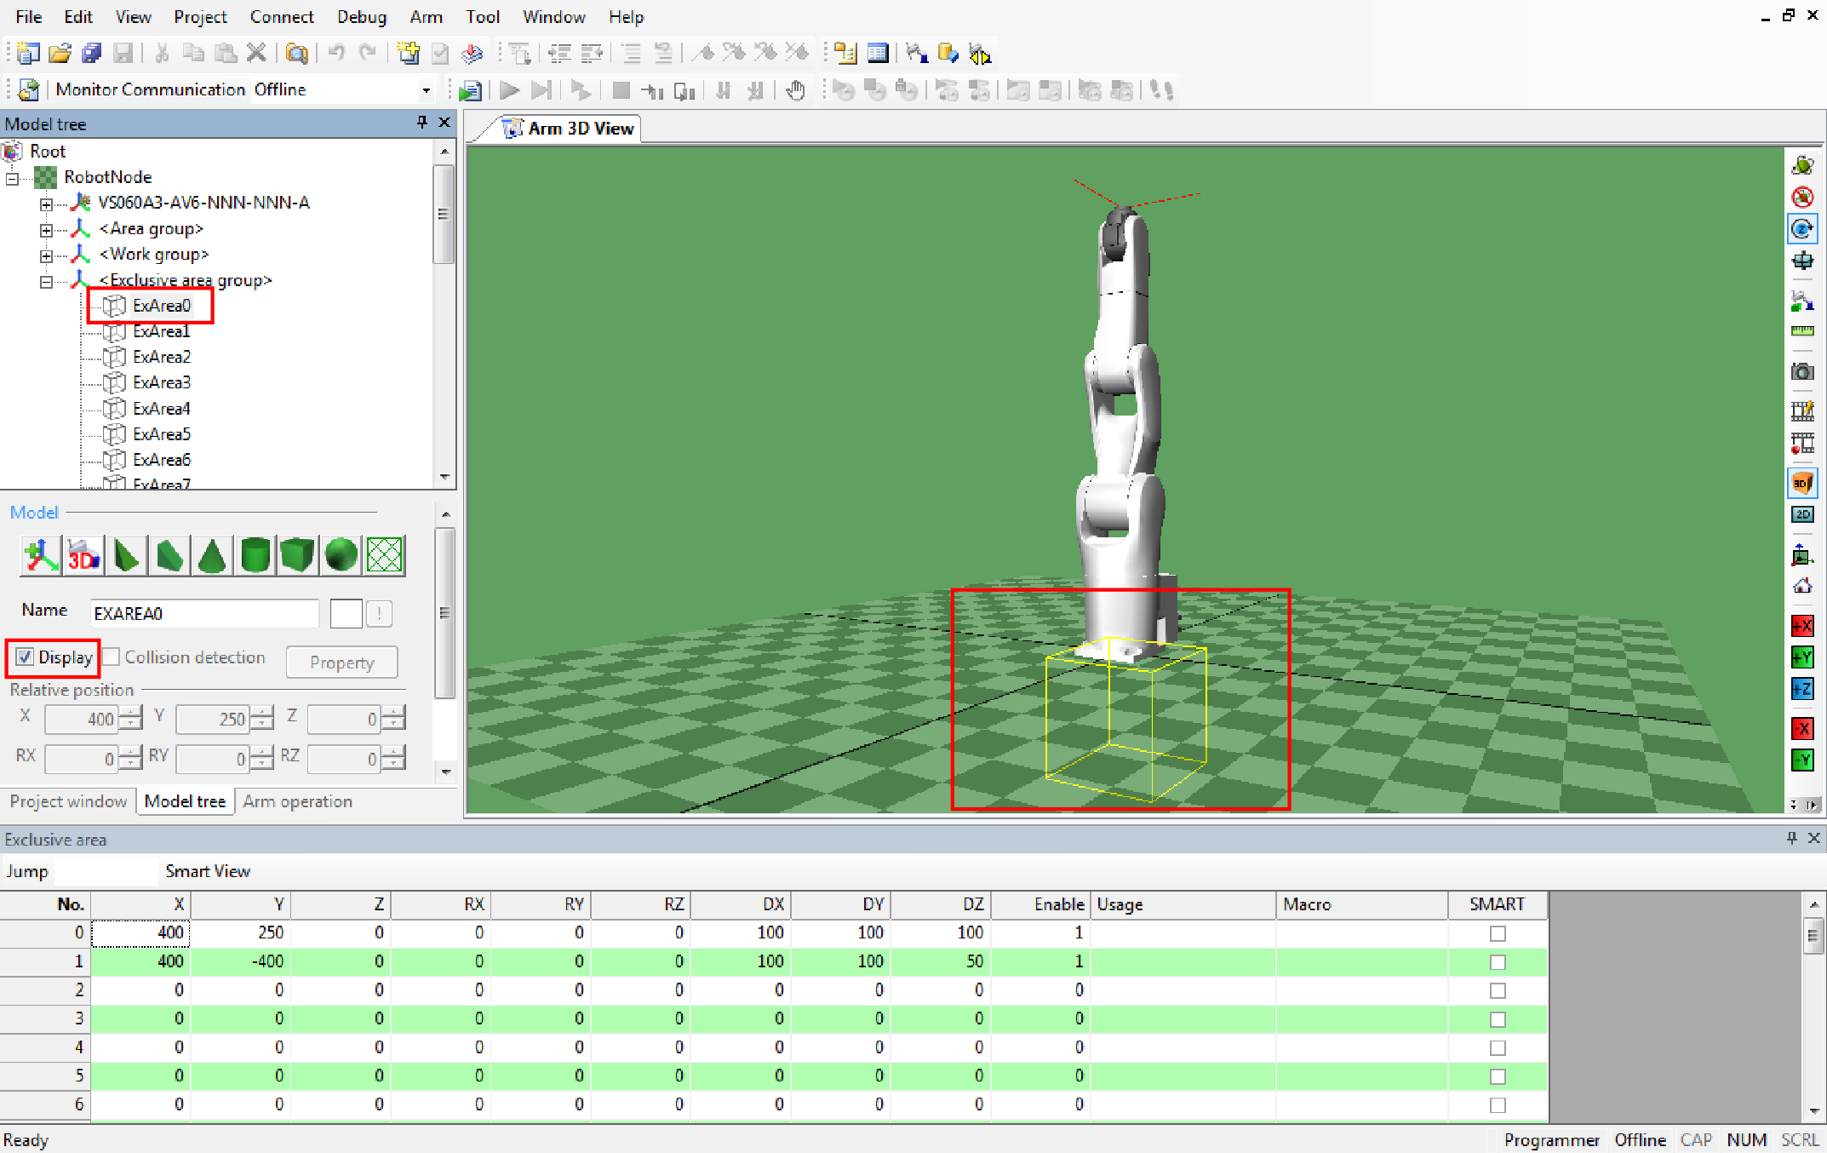
Task: Click the +Z view direction icon
Action: pyautogui.click(x=1801, y=689)
